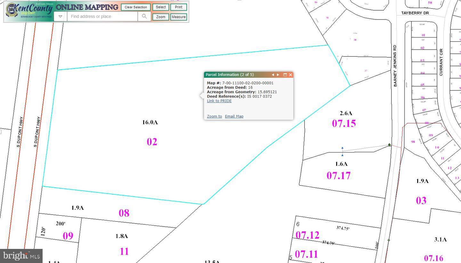Click the Bright MLS watermark logo
Viewport: 461px width, 263px height.
(21, 256)
